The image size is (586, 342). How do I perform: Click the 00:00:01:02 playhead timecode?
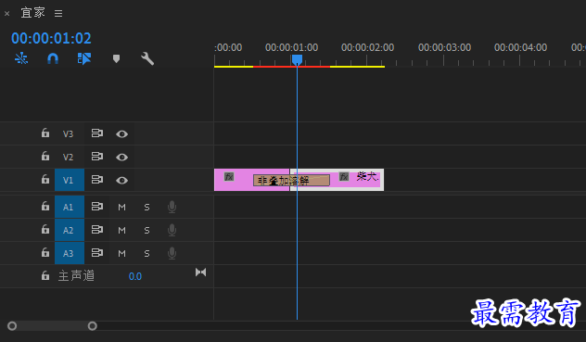coord(51,38)
